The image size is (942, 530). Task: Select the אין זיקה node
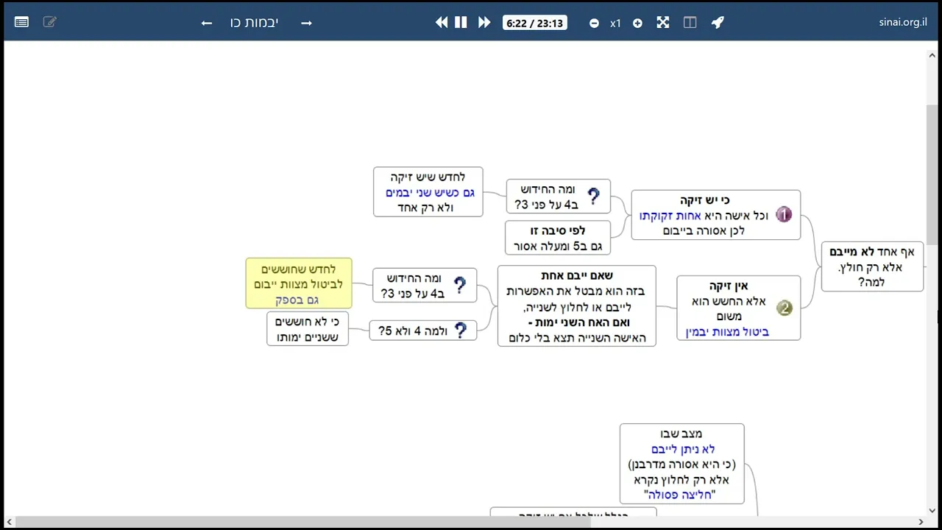click(738, 308)
